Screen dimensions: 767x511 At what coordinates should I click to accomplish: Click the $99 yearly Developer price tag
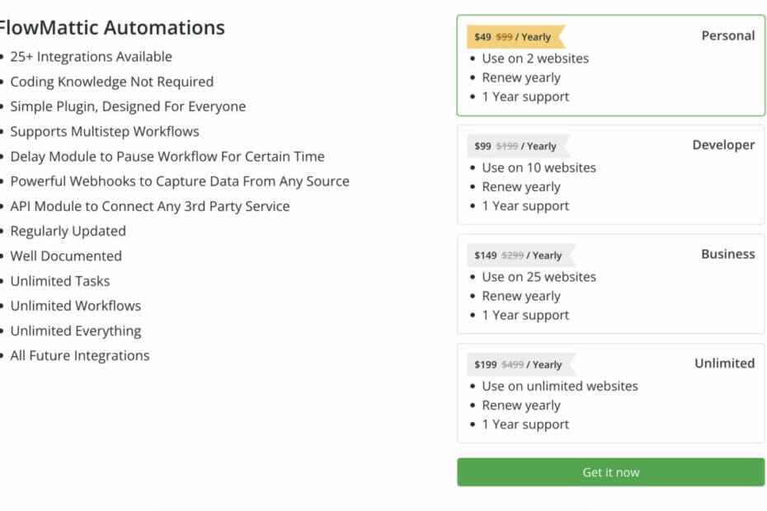point(516,146)
